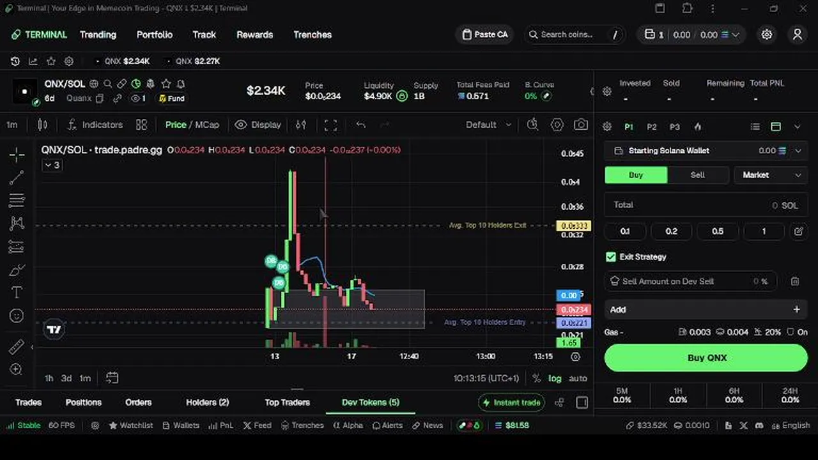Add a new exit strategy rule
818x460 pixels.
pos(706,309)
